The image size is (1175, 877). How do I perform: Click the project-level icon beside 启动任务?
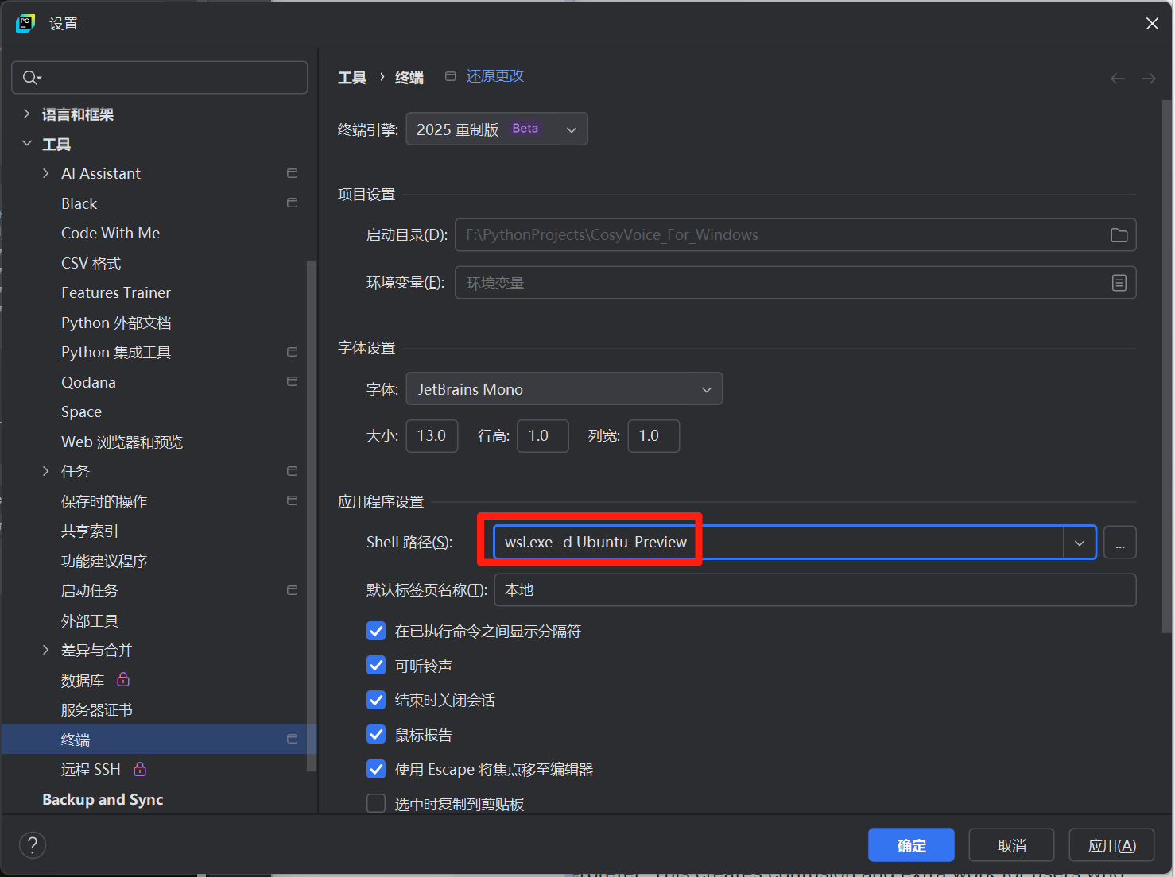click(292, 590)
